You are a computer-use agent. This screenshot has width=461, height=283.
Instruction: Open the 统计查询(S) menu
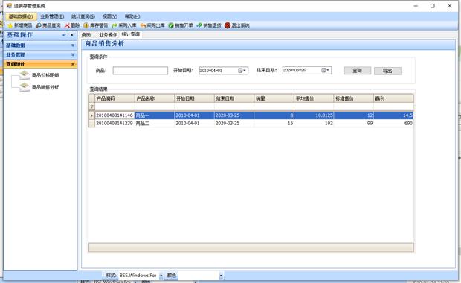coord(83,16)
